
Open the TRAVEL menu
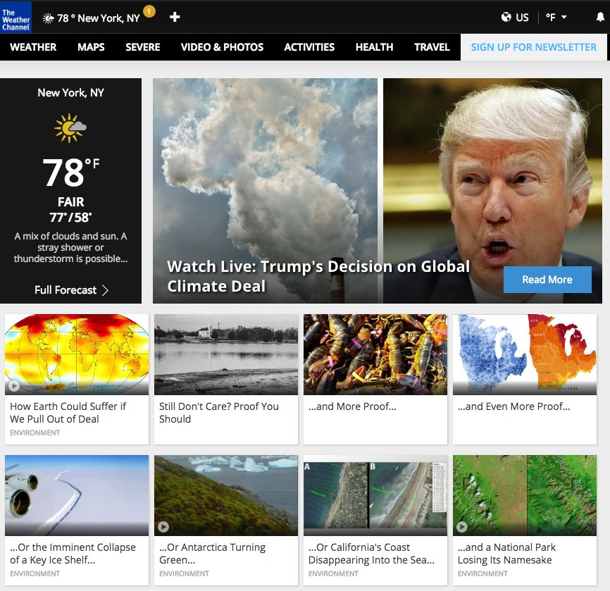coord(432,47)
